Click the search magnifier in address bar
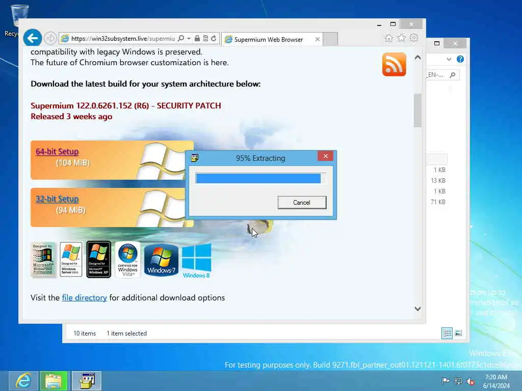The image size is (522, 391). [x=181, y=39]
